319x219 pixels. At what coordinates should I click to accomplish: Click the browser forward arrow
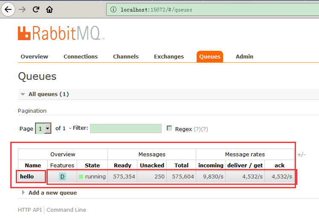coord(22,9)
